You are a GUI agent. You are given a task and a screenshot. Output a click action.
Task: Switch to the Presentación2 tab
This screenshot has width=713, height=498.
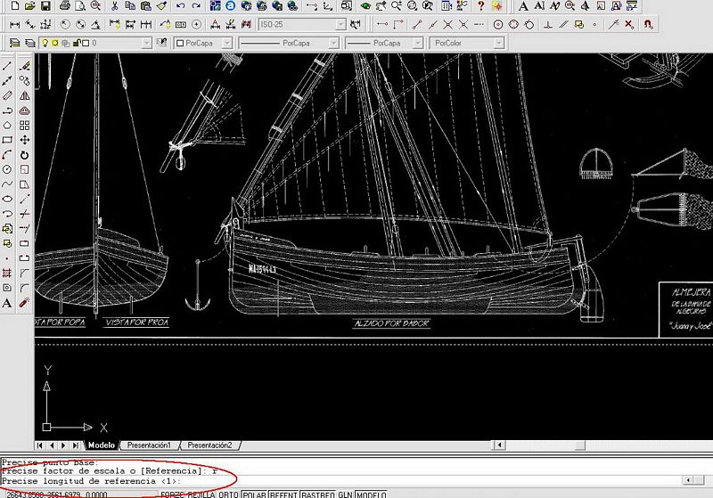(209, 445)
